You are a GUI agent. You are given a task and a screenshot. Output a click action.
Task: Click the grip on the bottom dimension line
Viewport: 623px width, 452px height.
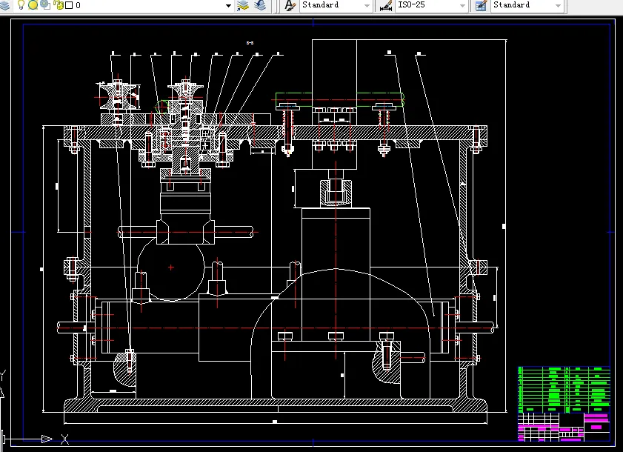coord(274,422)
